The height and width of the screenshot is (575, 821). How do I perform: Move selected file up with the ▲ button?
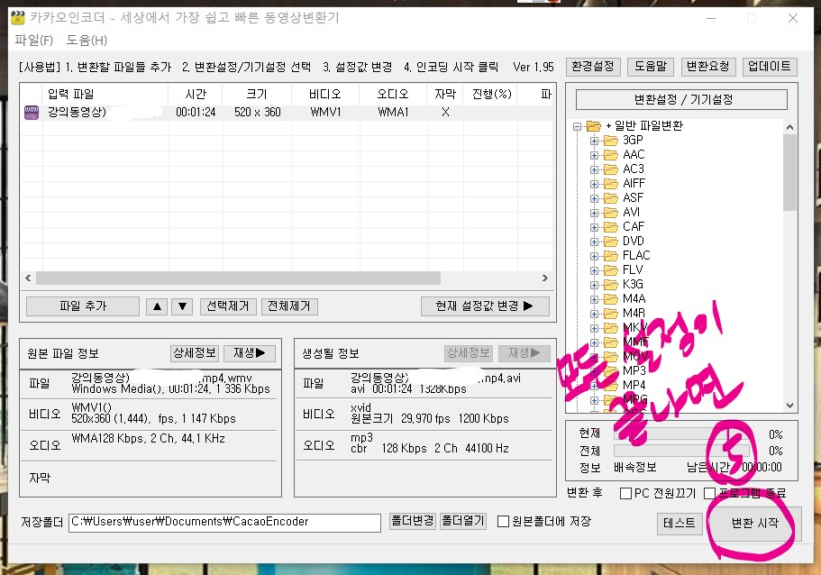[157, 306]
